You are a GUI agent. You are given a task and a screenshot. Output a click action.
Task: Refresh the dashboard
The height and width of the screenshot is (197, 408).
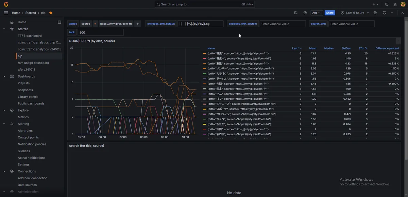click(x=385, y=13)
